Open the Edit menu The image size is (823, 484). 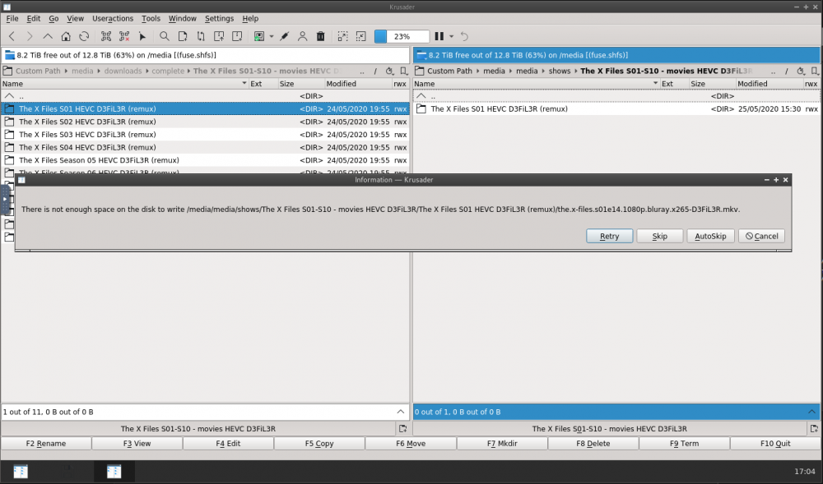tap(34, 18)
